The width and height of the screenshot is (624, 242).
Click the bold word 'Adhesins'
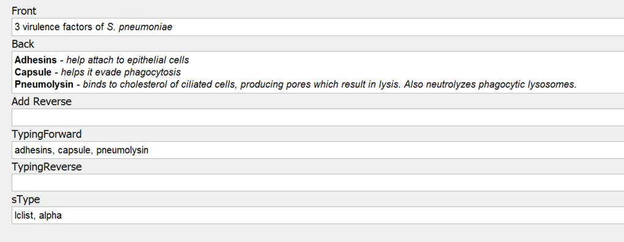click(x=36, y=60)
